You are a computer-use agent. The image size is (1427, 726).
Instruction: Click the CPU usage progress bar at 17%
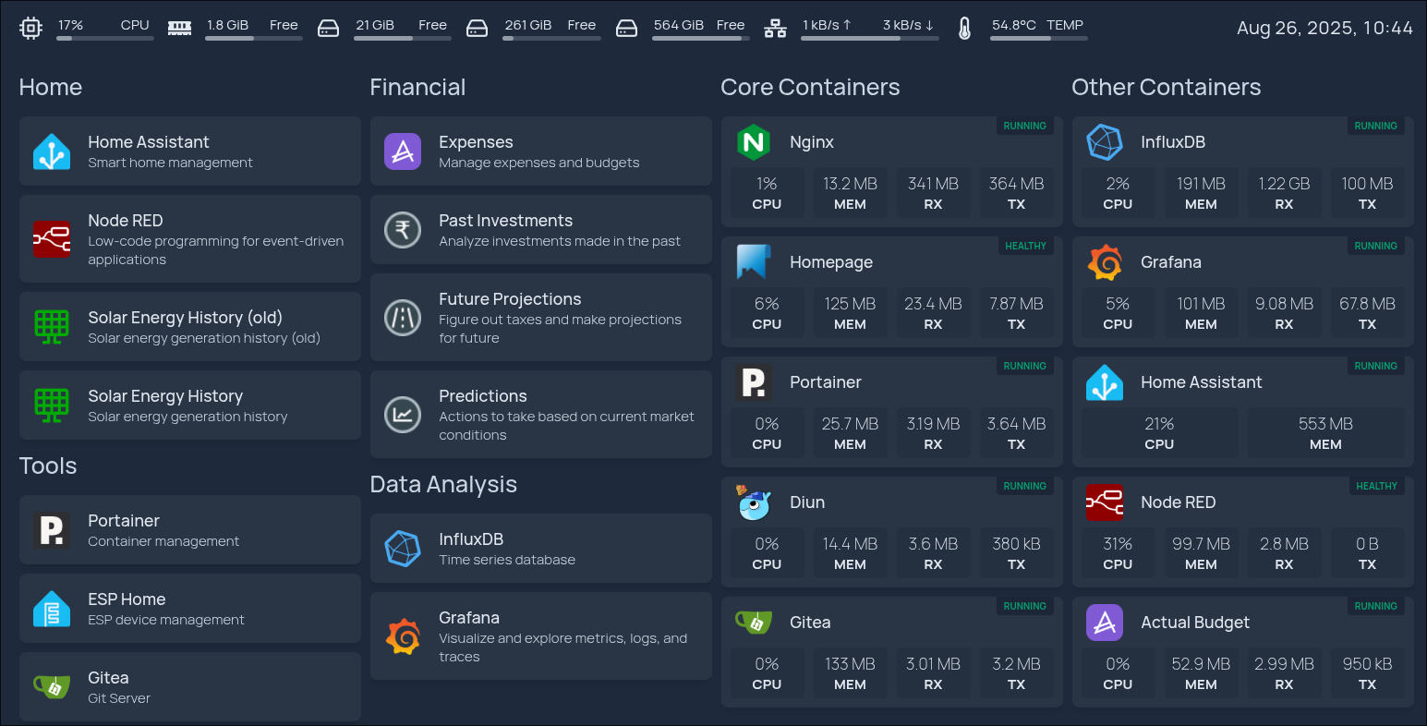point(103,39)
